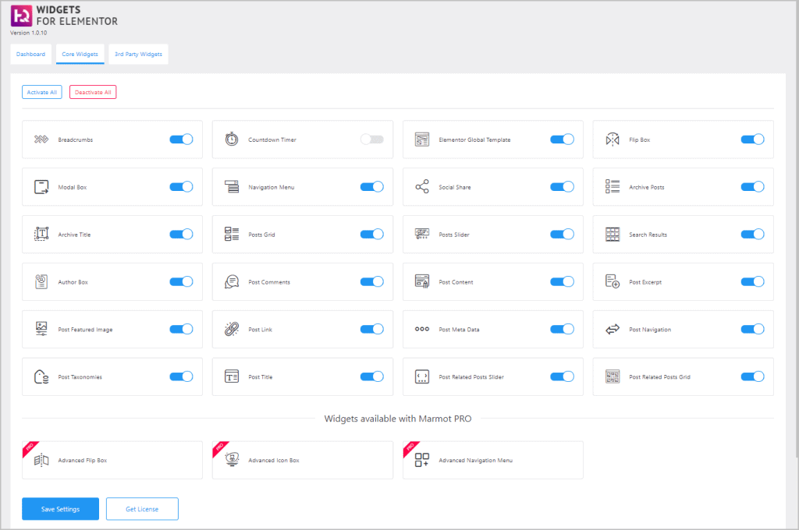
Task: Click the Social Share icon
Action: point(422,187)
